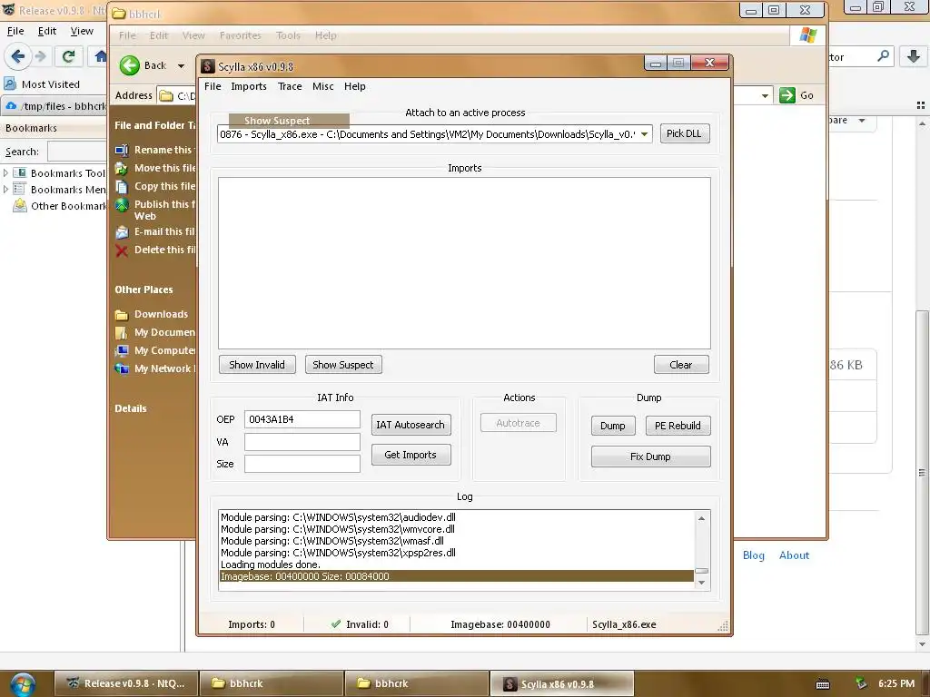Click the browser back arrow button
930x697 pixels.
click(x=18, y=56)
